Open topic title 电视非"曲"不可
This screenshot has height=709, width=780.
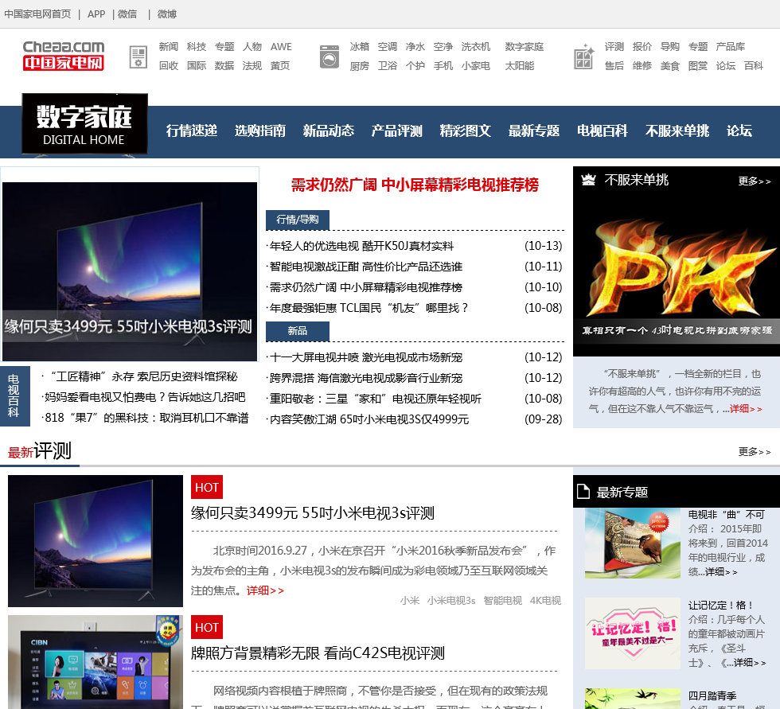726,515
